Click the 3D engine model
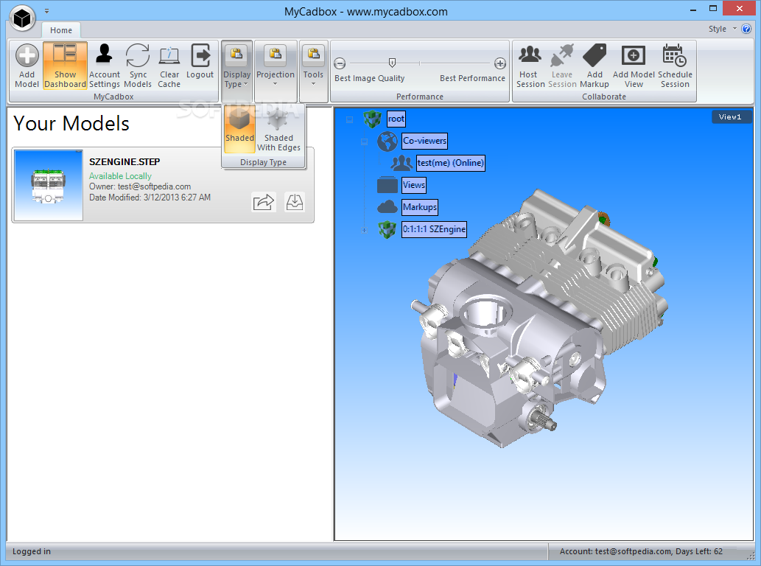 539,318
